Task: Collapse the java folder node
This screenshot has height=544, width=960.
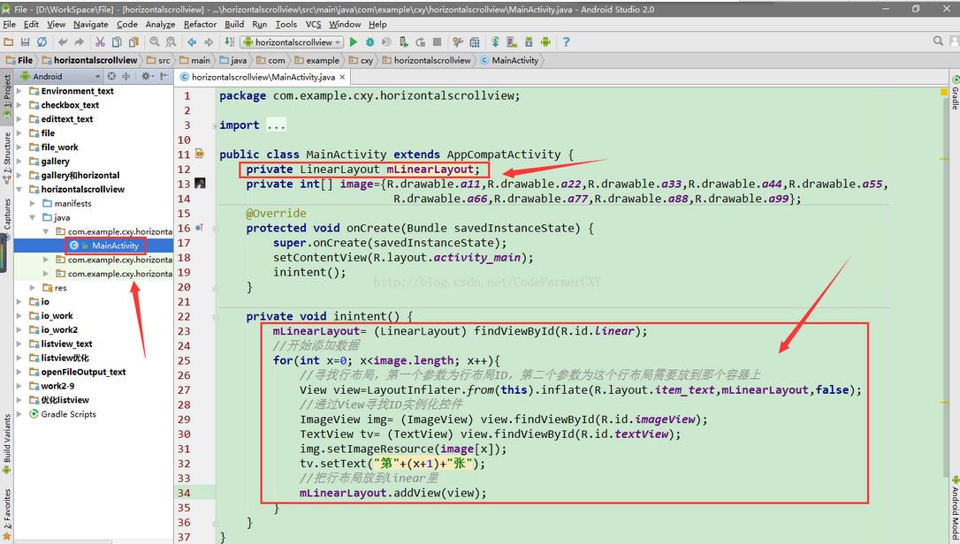Action: click(33, 217)
